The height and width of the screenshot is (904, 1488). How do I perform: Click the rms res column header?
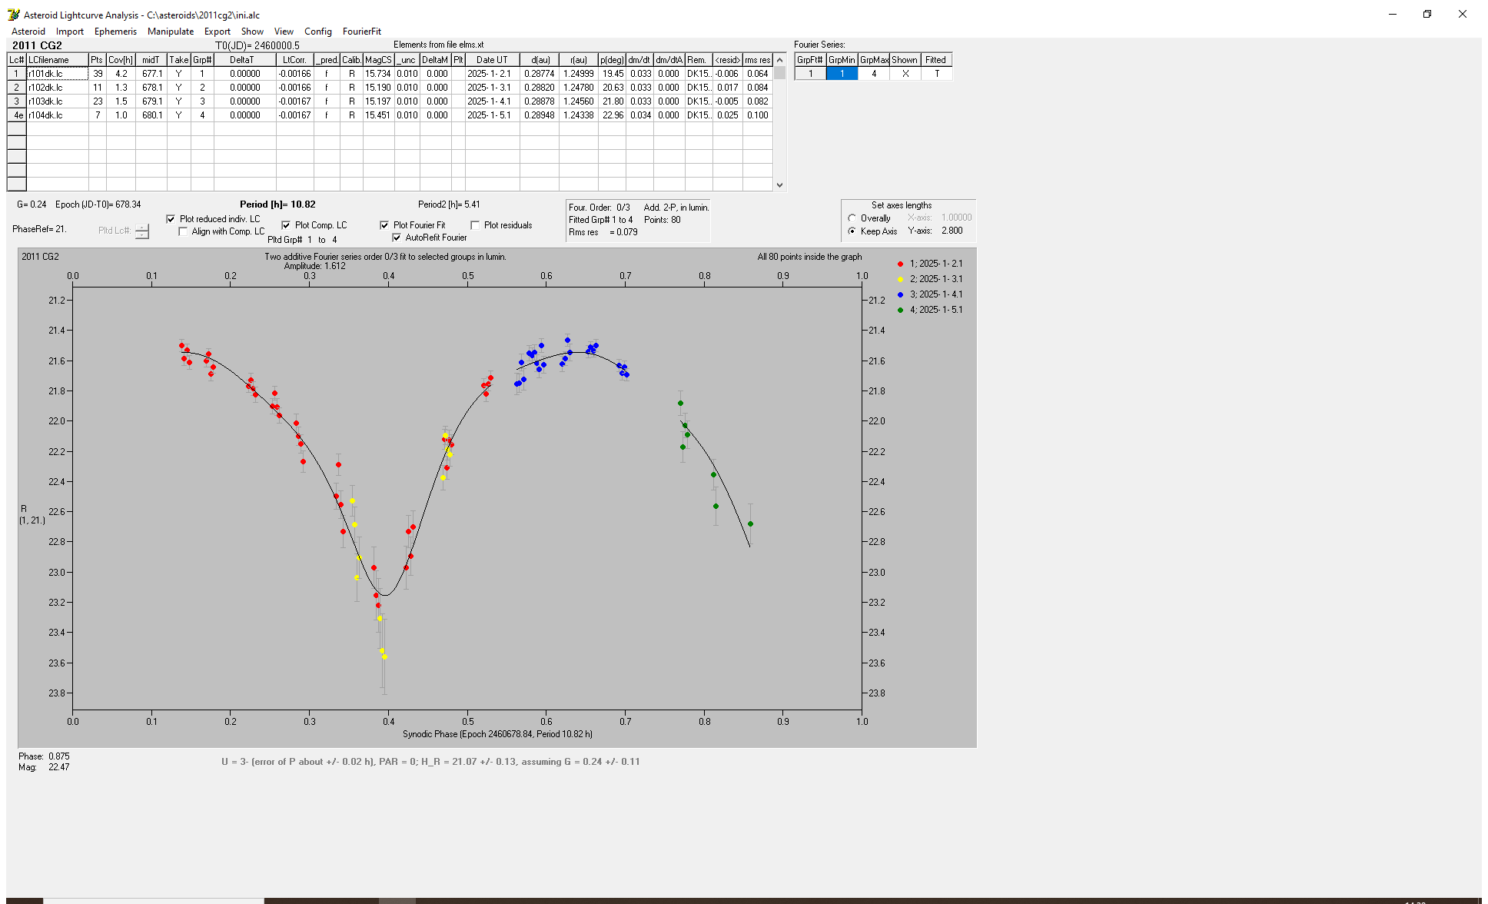pos(757,60)
